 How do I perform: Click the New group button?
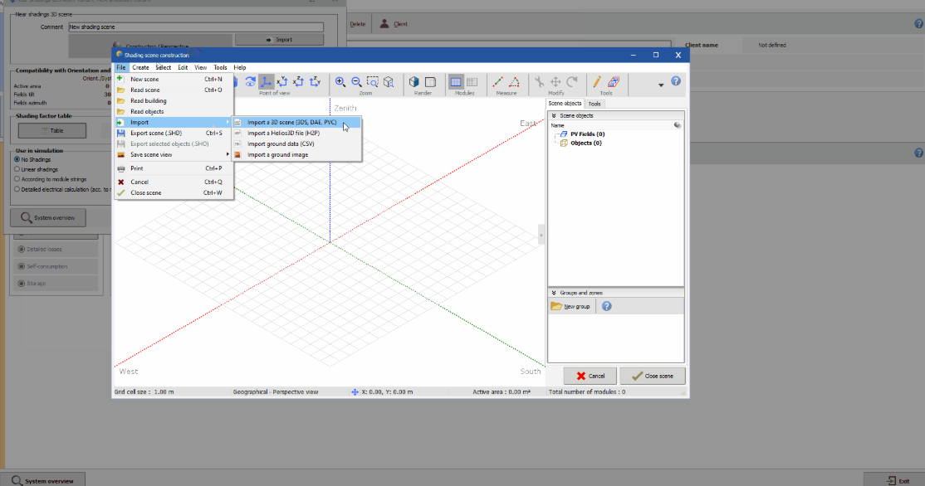pyautogui.click(x=570, y=306)
